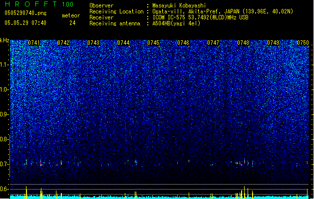
Task: Click the Ogata-vill. Akita-Pref. JAPAN location text
Action: [x=223, y=11]
